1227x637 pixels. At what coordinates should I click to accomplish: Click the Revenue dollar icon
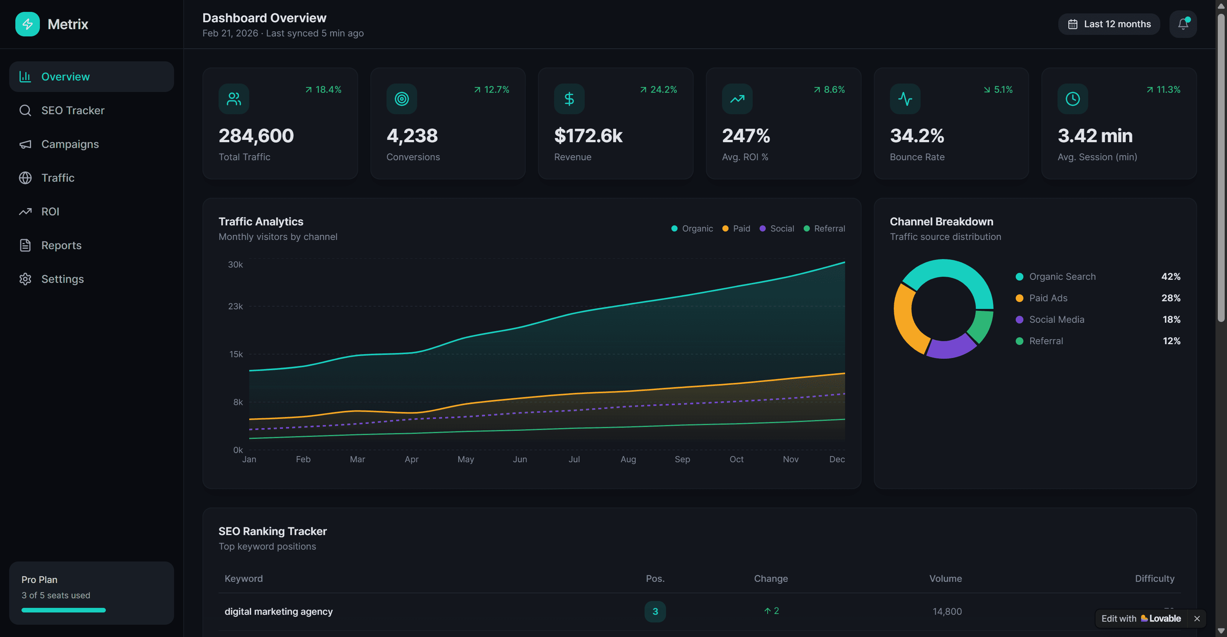pyautogui.click(x=569, y=99)
